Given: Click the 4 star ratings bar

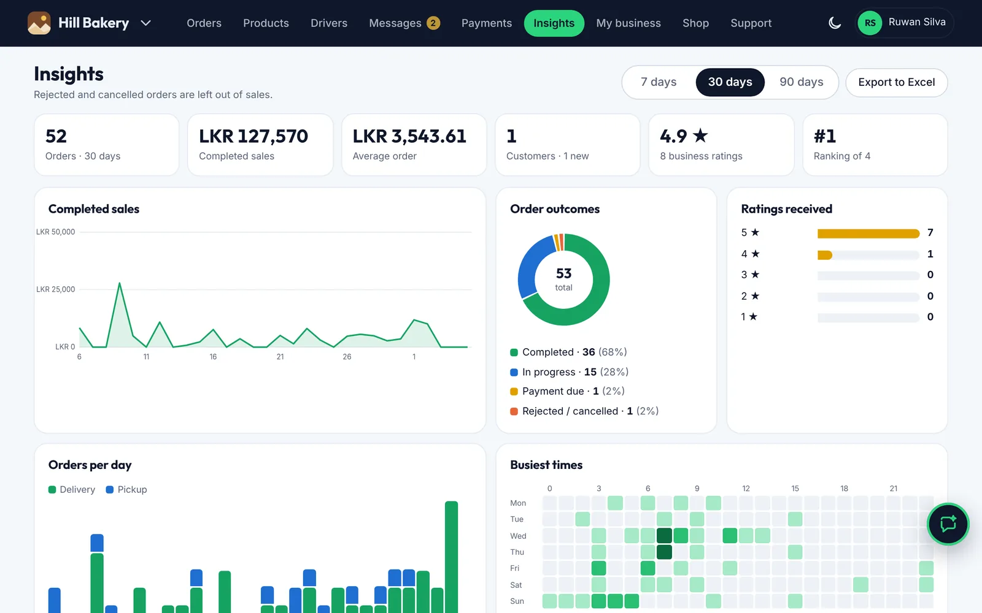Looking at the screenshot, I should 868,254.
